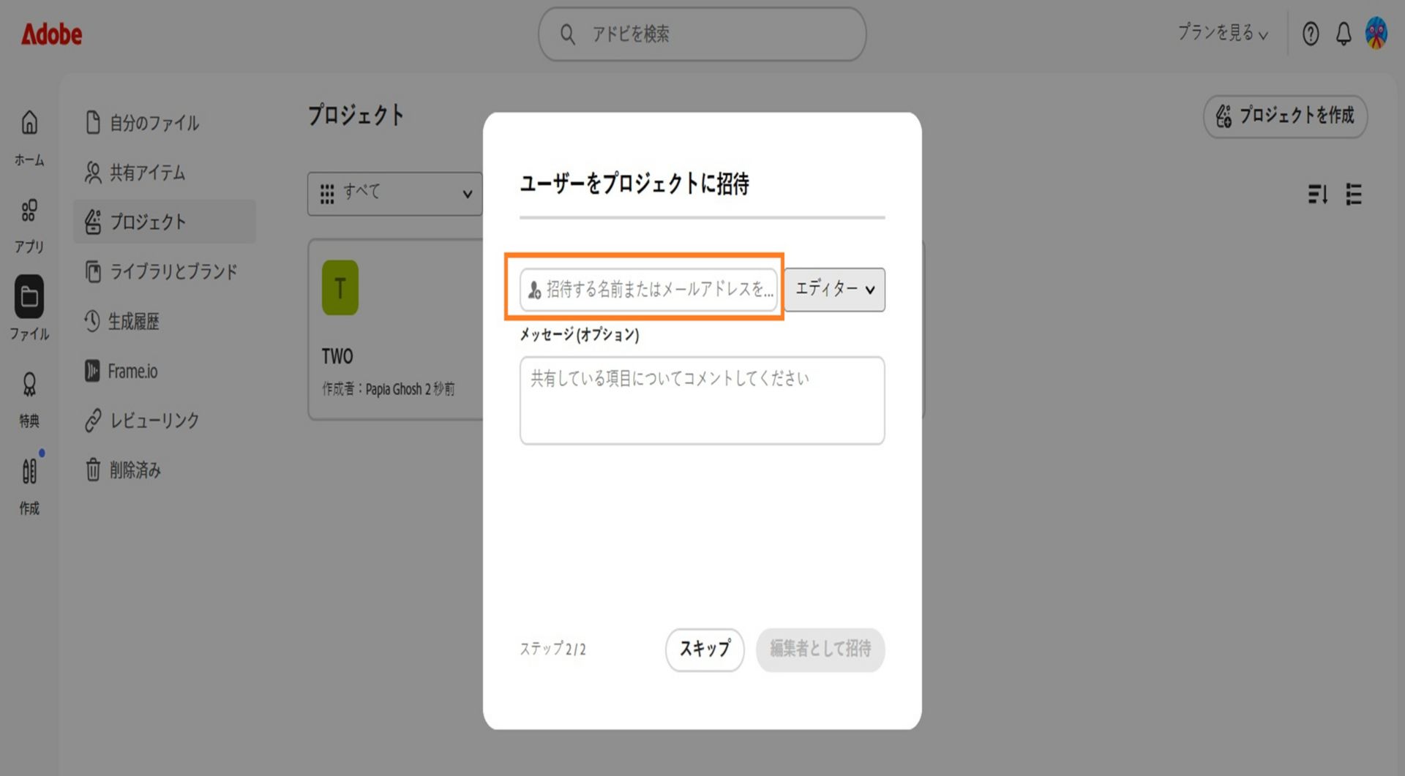Open the アプリ apps icon in sidebar
The width and height of the screenshot is (1405, 776).
point(29,211)
